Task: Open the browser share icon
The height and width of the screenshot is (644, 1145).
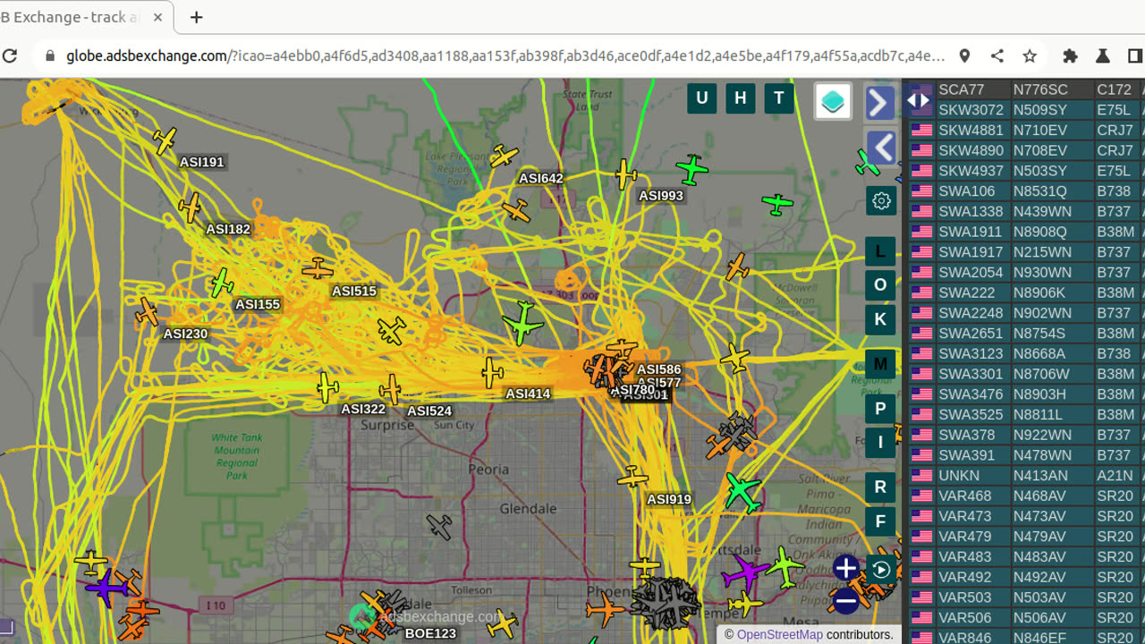Action: (x=997, y=55)
